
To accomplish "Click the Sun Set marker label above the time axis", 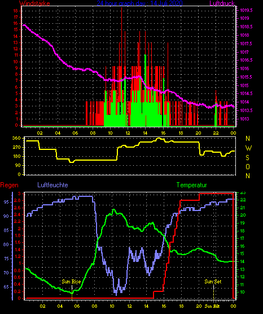I will (213, 282).
